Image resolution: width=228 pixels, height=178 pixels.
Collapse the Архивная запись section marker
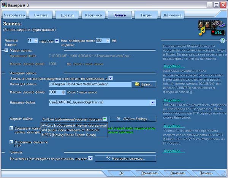click(x=3, y=73)
